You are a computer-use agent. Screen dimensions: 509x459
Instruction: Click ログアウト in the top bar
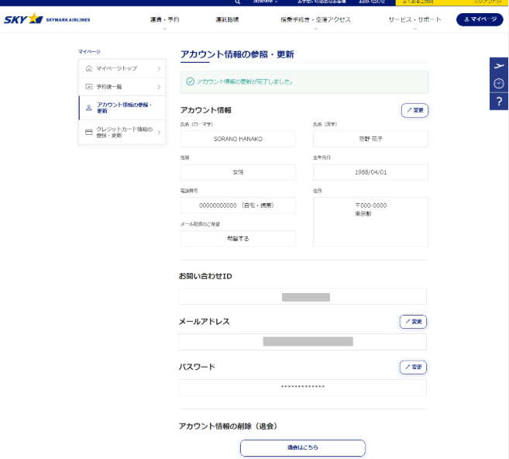(x=487, y=2)
